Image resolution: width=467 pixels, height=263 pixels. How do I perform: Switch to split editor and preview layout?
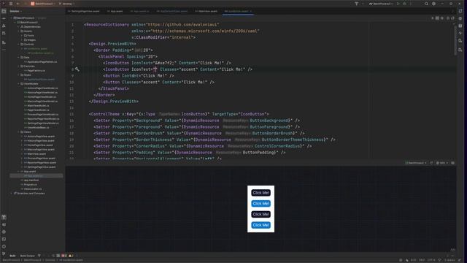click(x=437, y=18)
